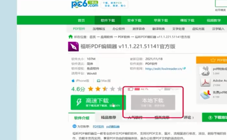
Task: Click the blue round icon before 为您推荐
Action: (74, 126)
